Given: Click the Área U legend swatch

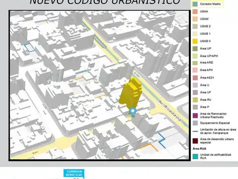Looking at the screenshot, I should point(195,85).
